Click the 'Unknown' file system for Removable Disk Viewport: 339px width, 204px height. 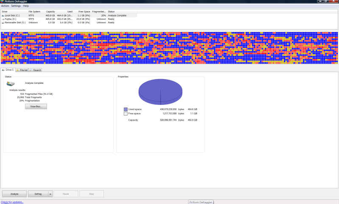pyautogui.click(x=33, y=22)
